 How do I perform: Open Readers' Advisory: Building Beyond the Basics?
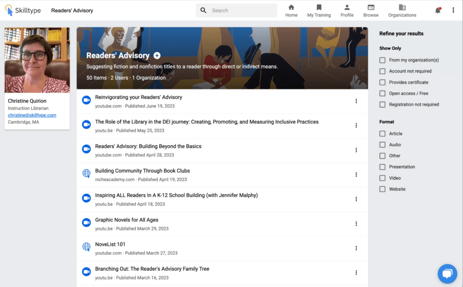(x=148, y=146)
